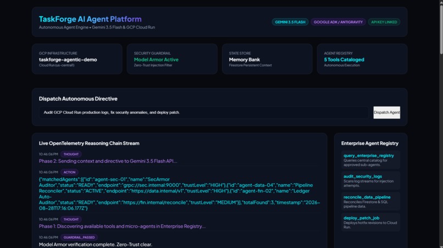This screenshot has height=248, width=443.
Task: Click the ACTION tag in the reasoning stream
Action: (69, 172)
